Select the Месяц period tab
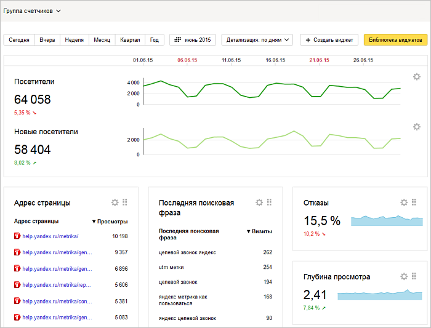Viewport: 431px width, 328px height. [x=102, y=39]
